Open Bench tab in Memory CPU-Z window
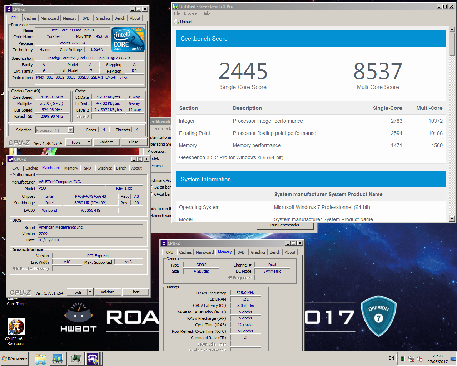The width and height of the screenshot is (457, 366). click(275, 252)
